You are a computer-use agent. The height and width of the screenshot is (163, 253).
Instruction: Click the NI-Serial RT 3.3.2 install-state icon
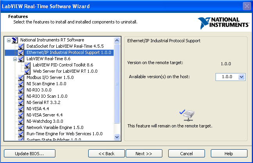tap(21, 102)
